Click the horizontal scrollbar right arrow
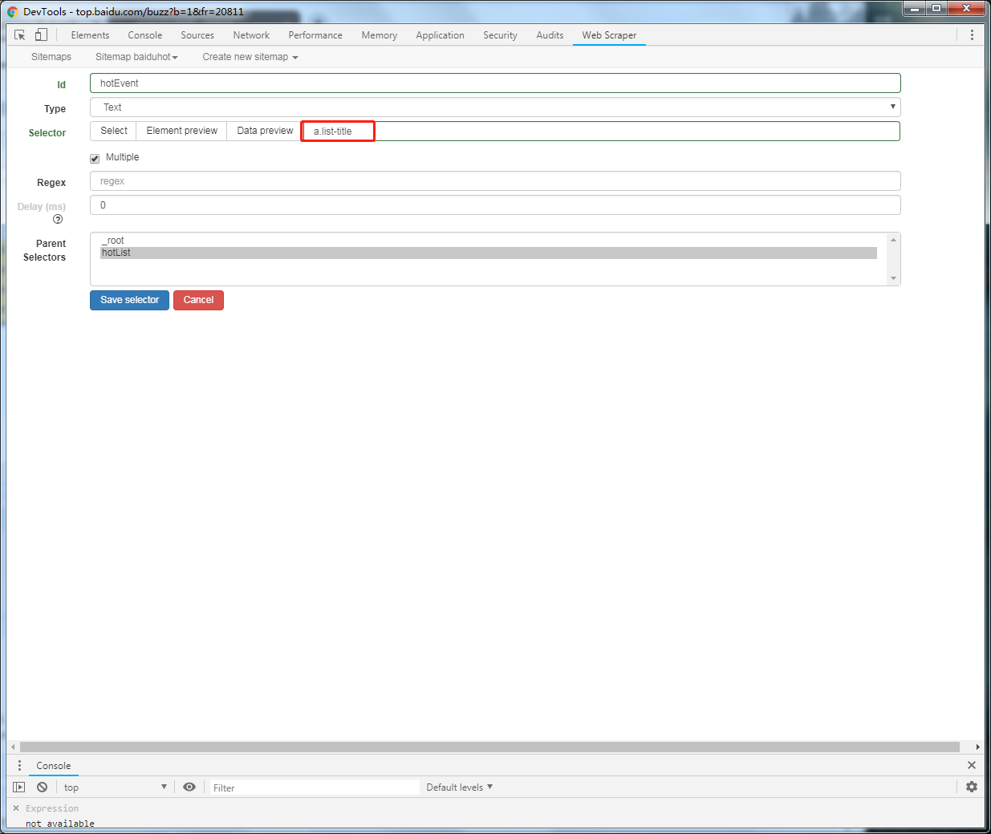 [977, 747]
